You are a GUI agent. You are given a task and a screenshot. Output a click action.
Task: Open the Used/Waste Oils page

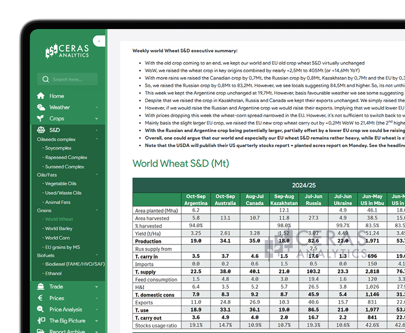coord(61,193)
